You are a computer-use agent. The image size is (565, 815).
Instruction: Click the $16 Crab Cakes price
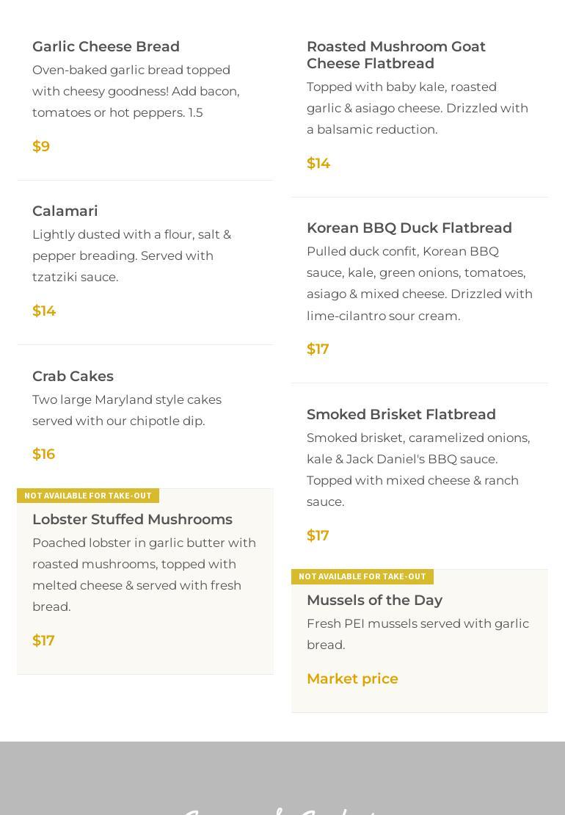point(43,454)
